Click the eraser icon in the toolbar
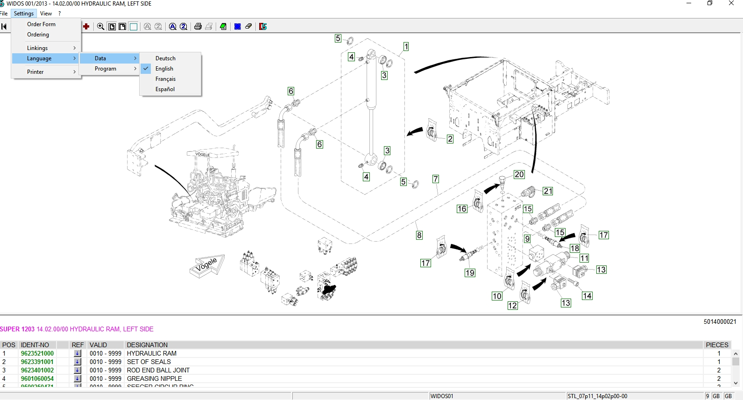This screenshot has height=400, width=743. tap(248, 27)
